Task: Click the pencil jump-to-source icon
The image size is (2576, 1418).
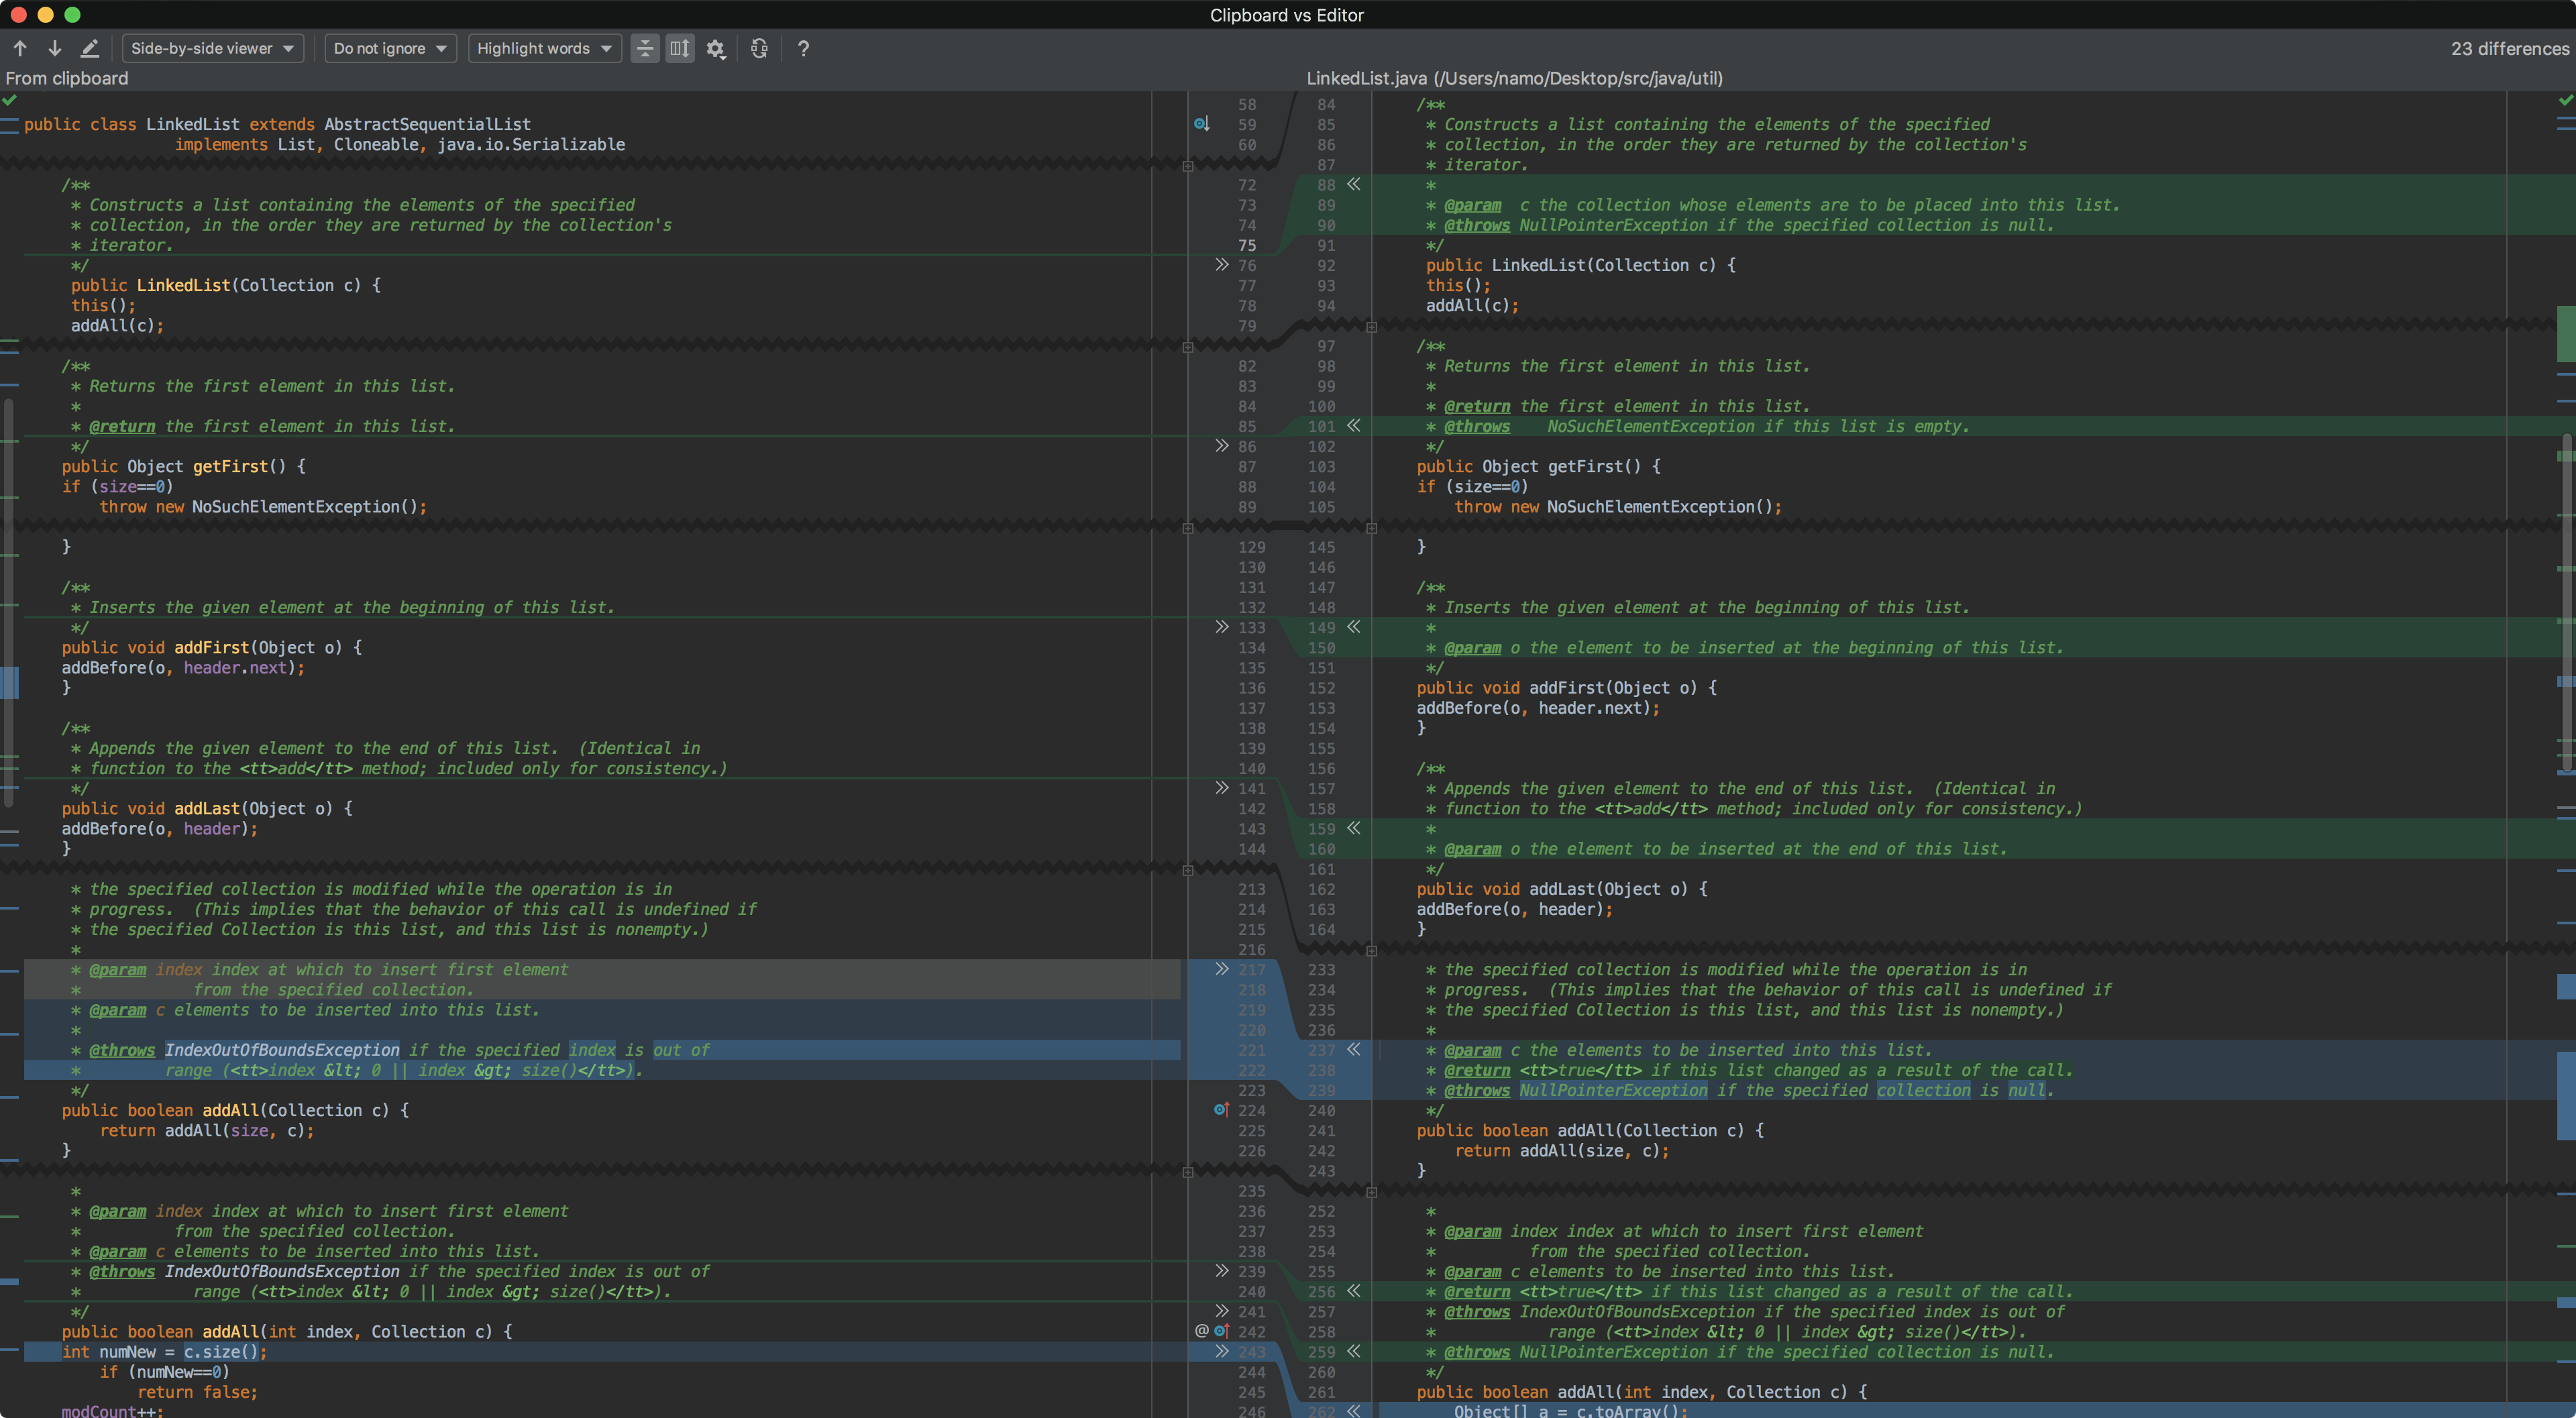Action: (89, 48)
